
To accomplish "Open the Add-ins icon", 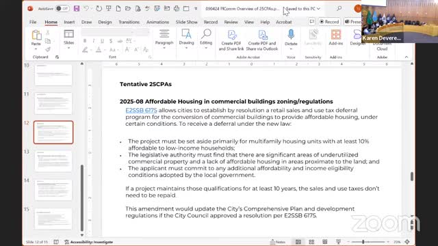I will coord(336,35).
